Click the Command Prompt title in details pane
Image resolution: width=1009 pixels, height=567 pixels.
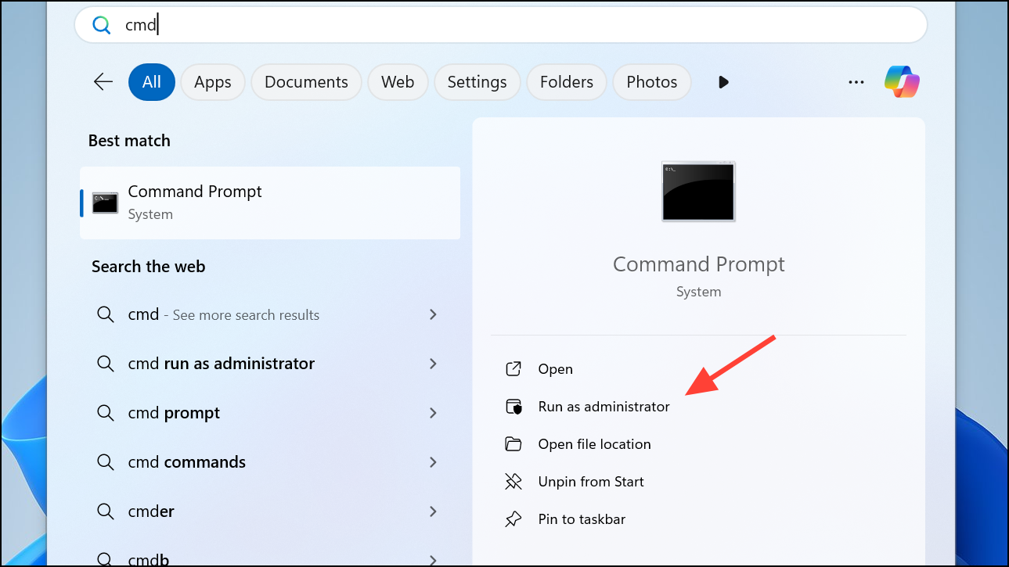(x=699, y=264)
